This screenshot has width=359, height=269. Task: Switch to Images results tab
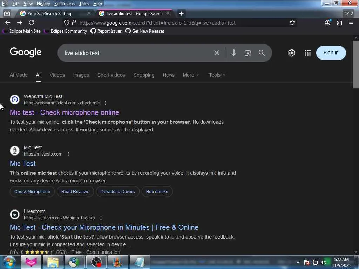(x=81, y=75)
